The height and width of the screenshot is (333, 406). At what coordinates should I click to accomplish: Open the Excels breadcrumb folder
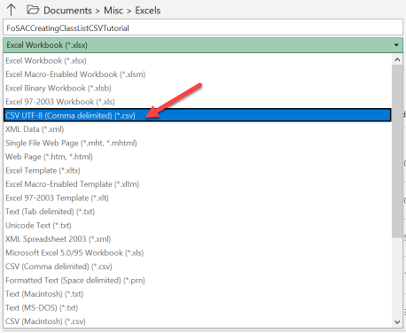[x=148, y=11]
